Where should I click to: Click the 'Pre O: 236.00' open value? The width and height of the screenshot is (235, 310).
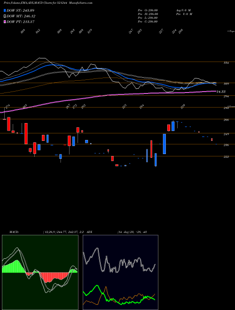tap(148, 10)
